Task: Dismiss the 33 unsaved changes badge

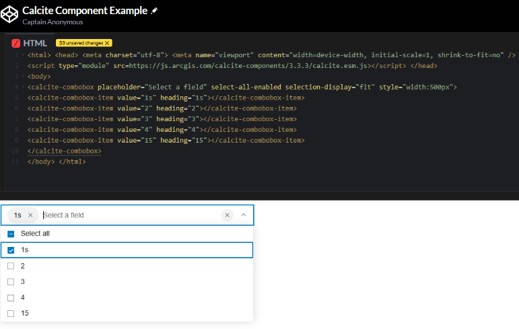Action: coord(107,43)
